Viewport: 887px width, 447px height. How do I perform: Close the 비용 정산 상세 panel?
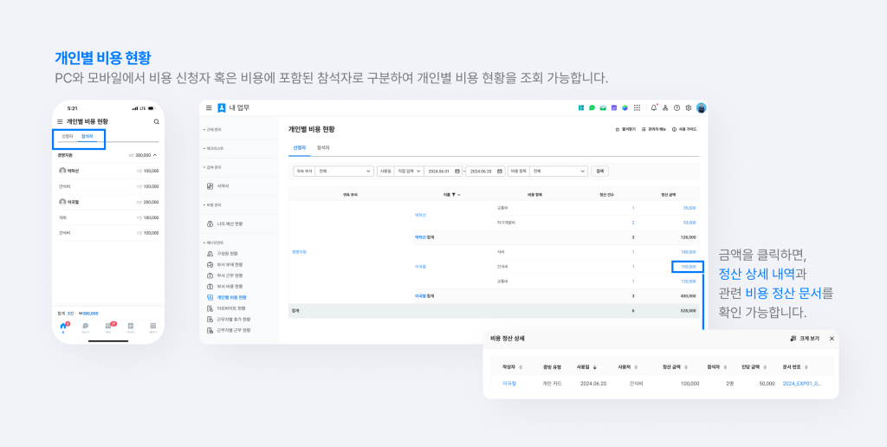click(x=832, y=339)
